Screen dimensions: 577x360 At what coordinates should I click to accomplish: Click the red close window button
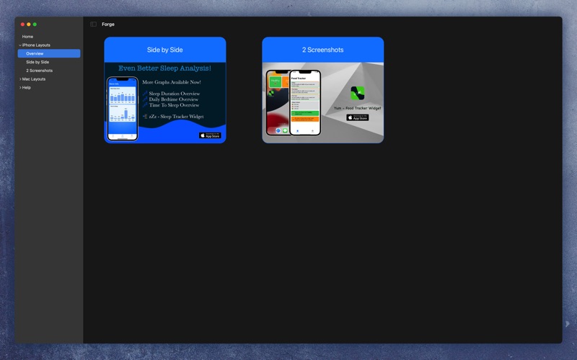[22, 24]
